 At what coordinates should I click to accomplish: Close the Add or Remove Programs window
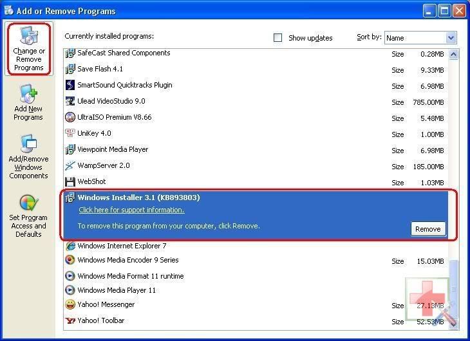tap(459, 11)
